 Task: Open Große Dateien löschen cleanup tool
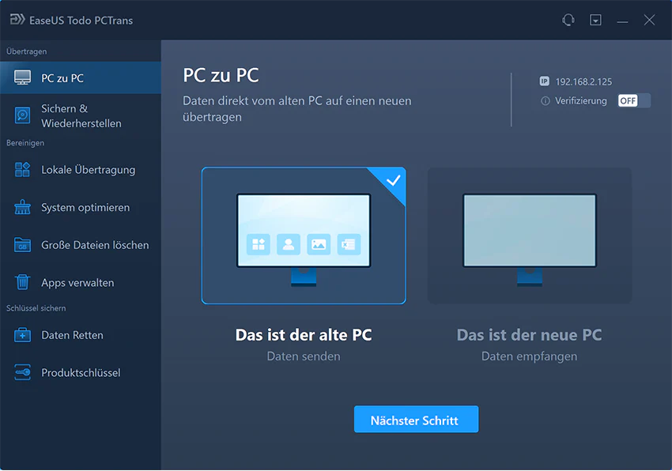click(22, 245)
